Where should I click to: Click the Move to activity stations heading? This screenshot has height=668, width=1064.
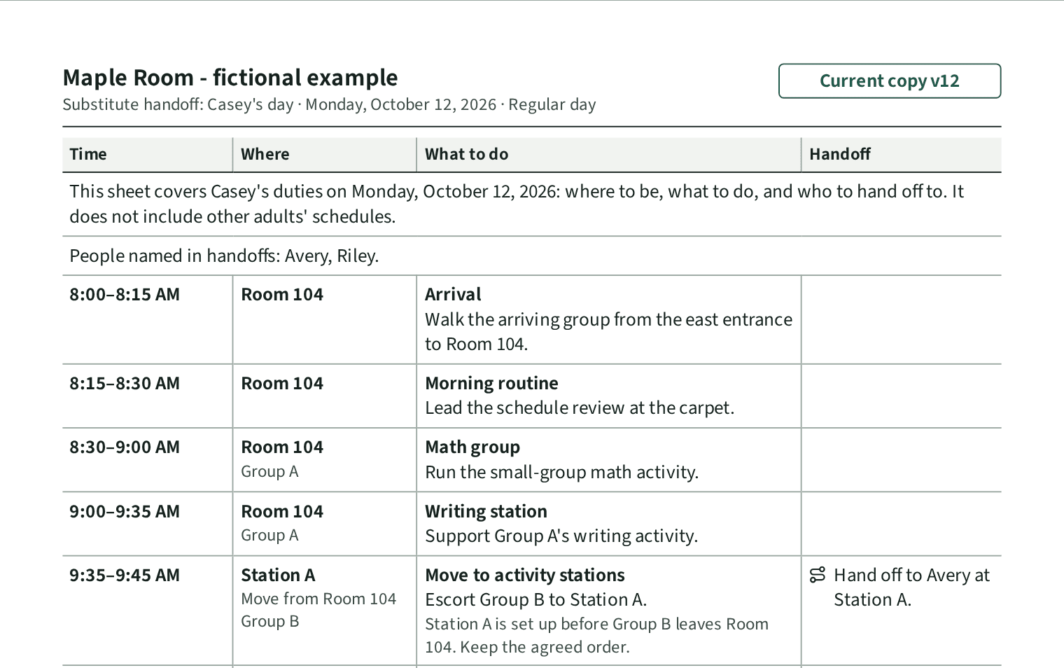click(525, 576)
